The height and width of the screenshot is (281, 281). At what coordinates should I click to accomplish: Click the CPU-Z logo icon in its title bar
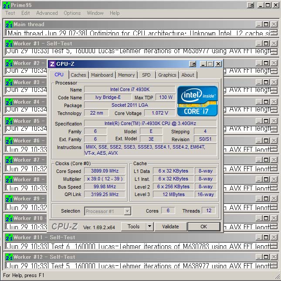click(x=52, y=64)
